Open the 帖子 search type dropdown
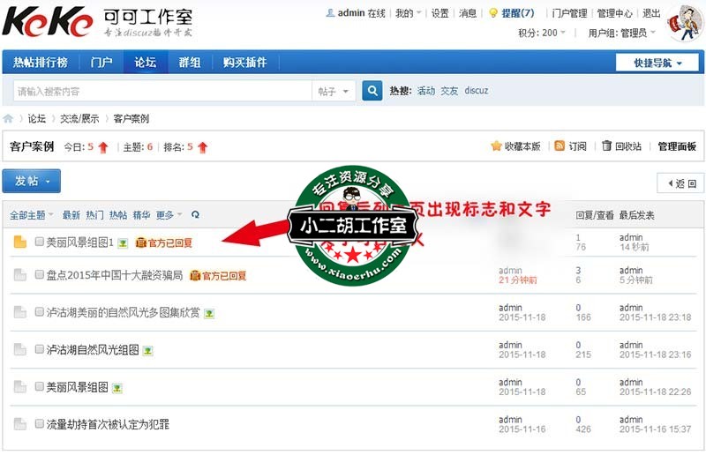Screen dimensions: 706x455 pos(334,91)
